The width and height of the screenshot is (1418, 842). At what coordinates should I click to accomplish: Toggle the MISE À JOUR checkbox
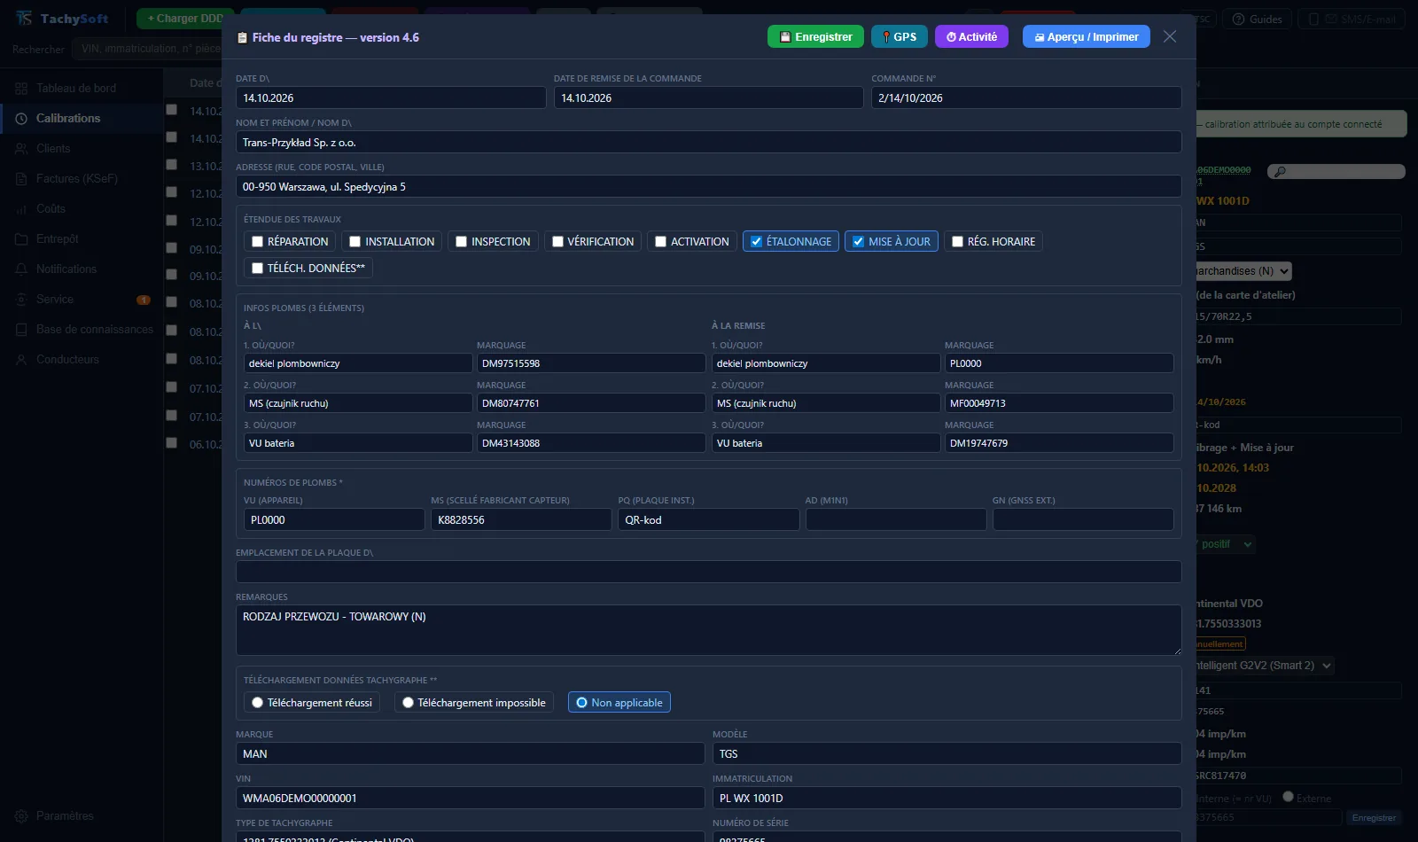coord(858,242)
